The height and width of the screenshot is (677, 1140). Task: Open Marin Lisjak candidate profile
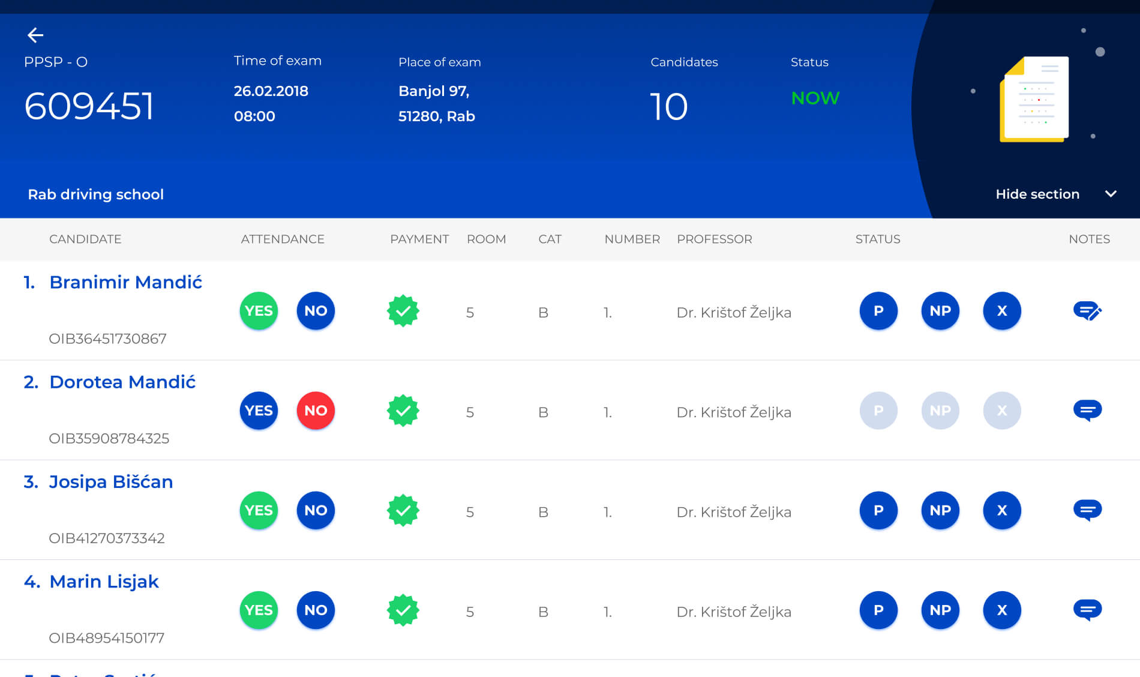104,582
